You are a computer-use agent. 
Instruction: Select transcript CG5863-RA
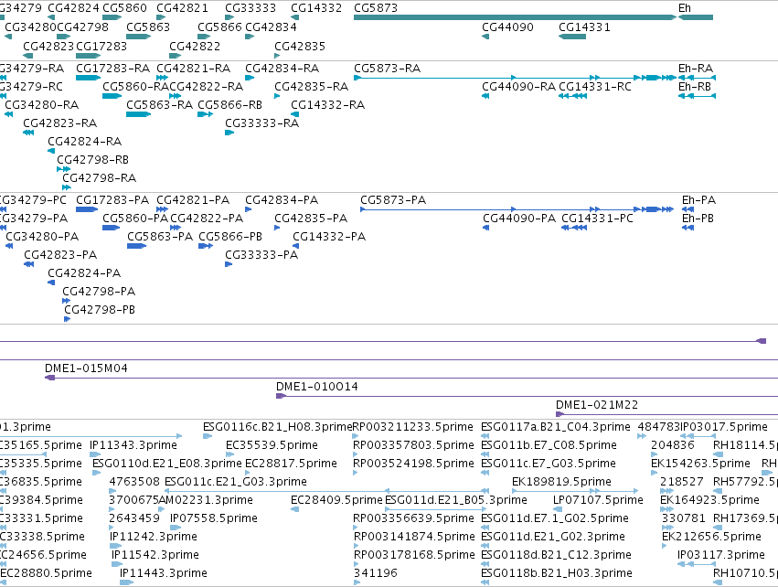coord(138,114)
